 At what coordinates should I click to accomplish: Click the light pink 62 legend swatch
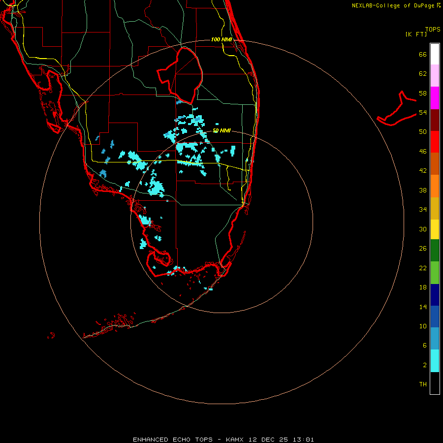coord(435,76)
